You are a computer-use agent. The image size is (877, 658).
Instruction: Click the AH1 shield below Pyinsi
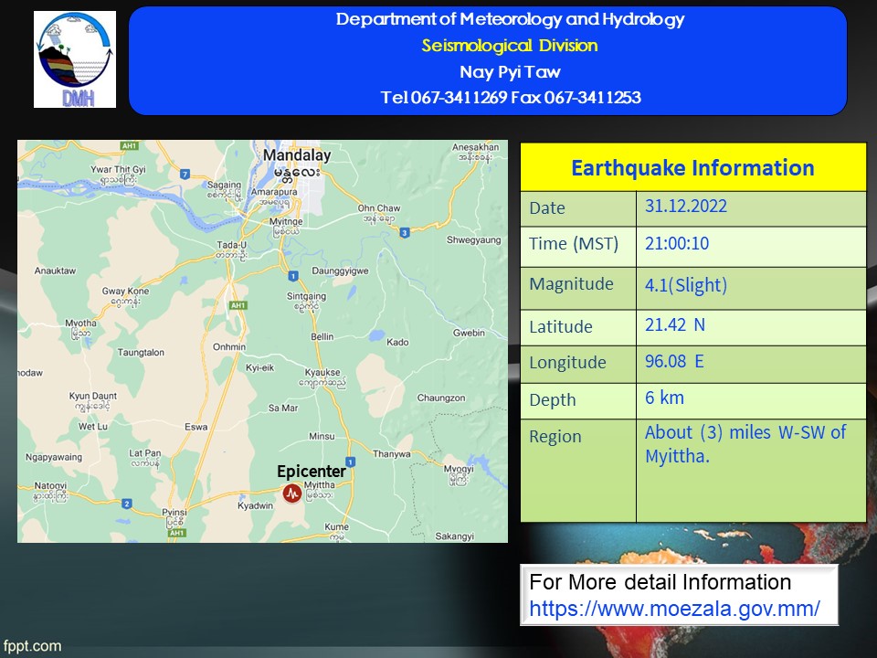point(176,533)
